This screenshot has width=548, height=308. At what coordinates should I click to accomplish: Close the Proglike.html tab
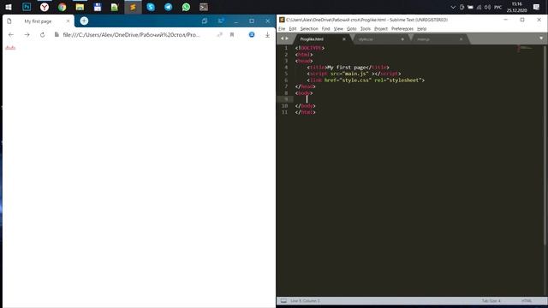[344, 39]
